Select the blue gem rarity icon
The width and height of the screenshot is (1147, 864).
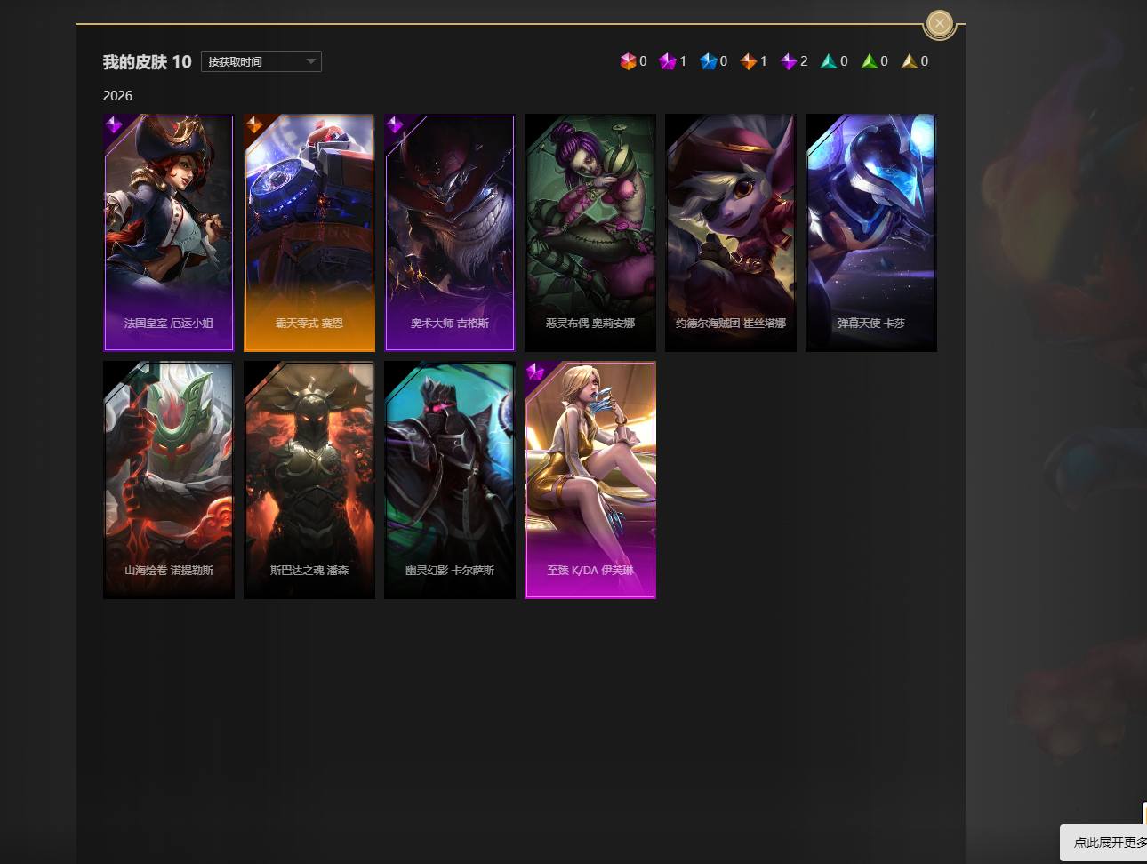[708, 61]
